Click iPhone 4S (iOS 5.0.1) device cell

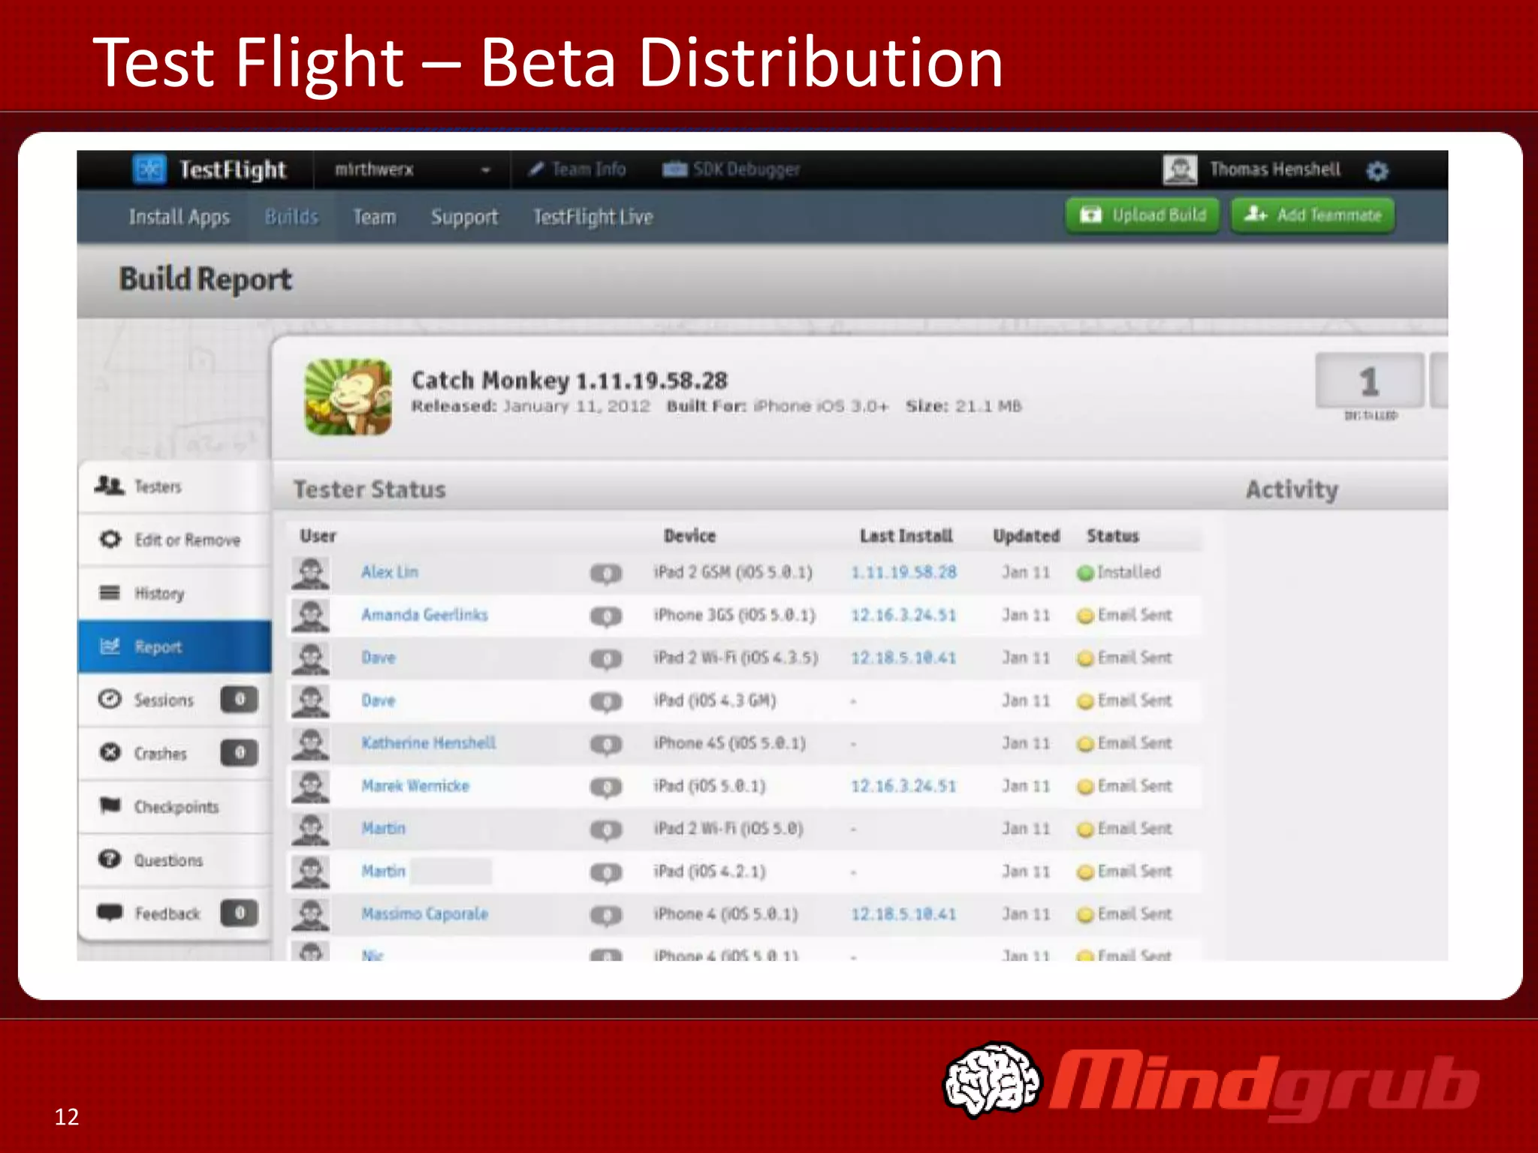tap(730, 743)
